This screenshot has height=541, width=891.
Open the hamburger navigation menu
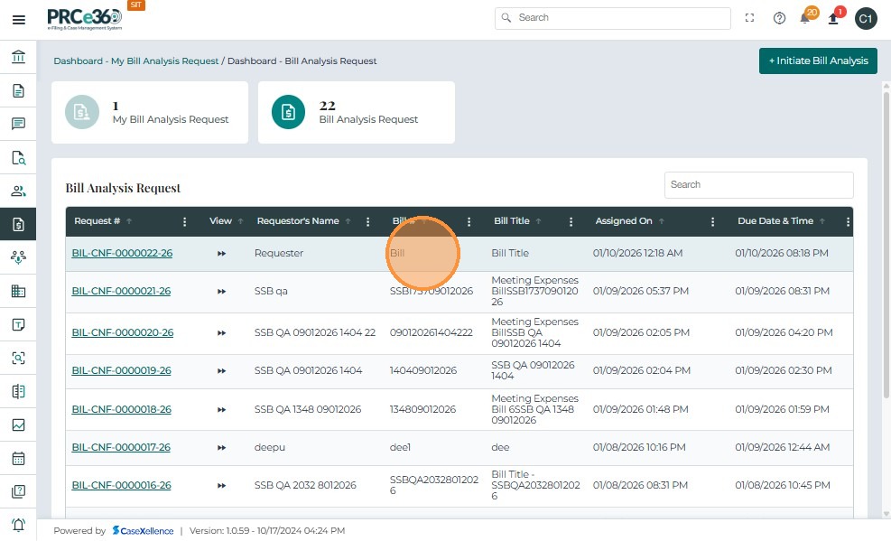click(x=18, y=19)
